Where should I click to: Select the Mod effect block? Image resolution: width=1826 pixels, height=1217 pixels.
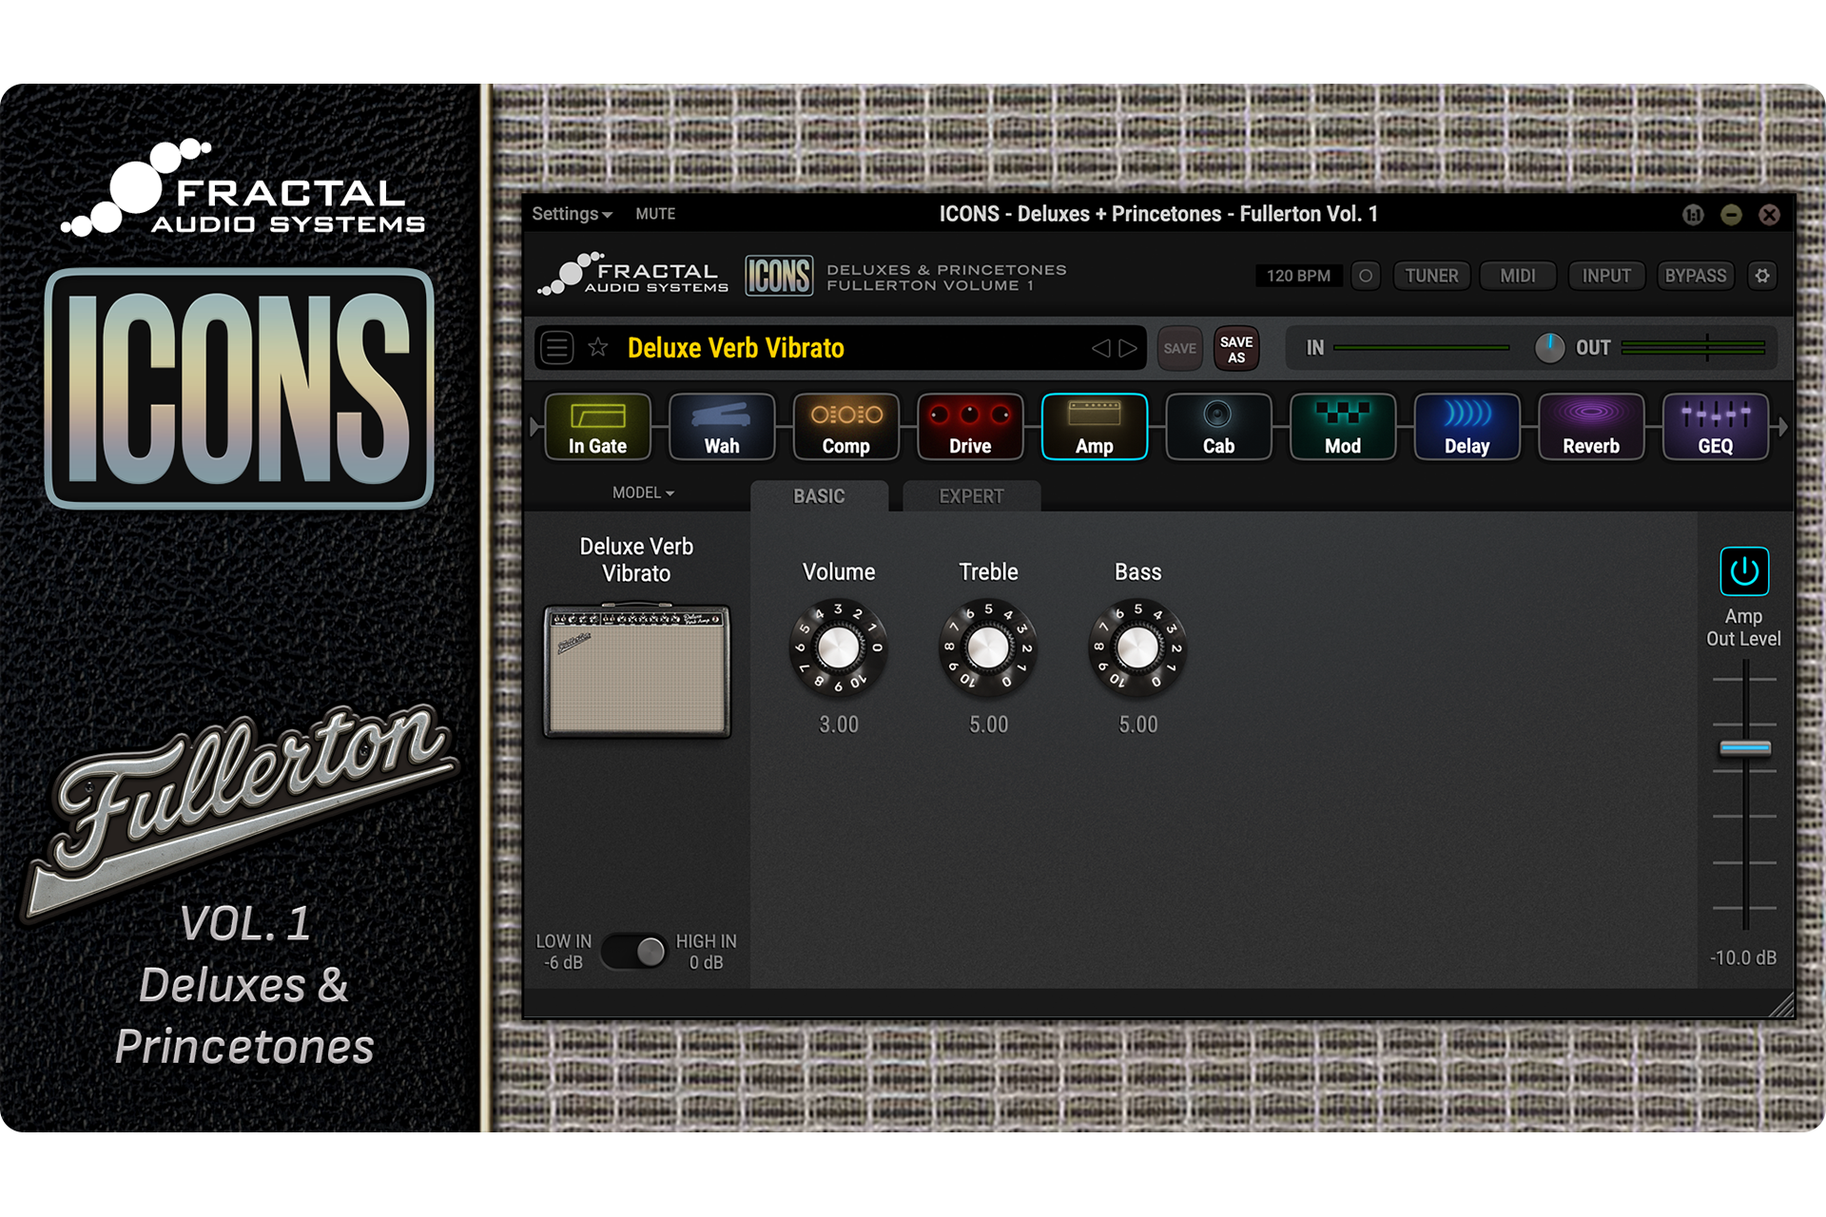click(1342, 427)
